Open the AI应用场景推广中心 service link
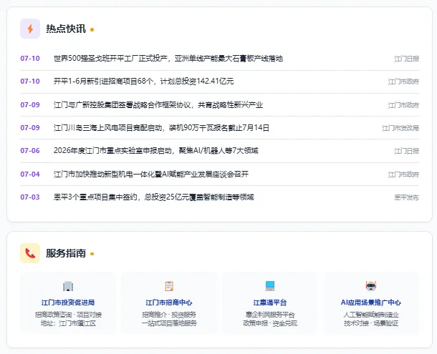 click(371, 303)
